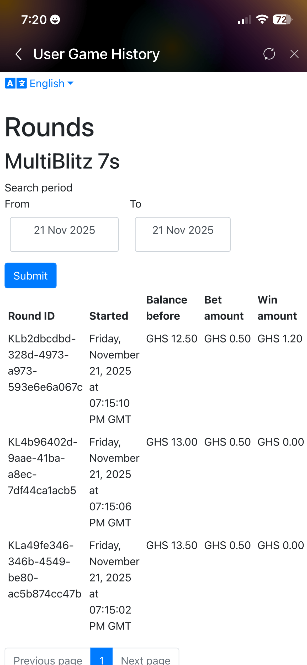Tap the back arrow icon
The image size is (307, 665).
coord(18,54)
